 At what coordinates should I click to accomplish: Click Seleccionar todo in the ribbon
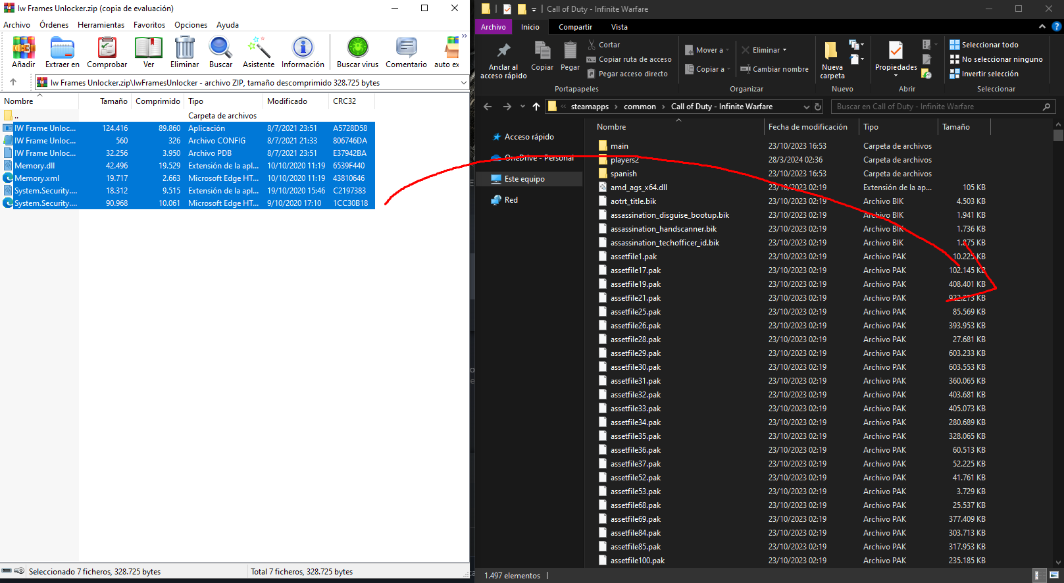click(x=984, y=45)
